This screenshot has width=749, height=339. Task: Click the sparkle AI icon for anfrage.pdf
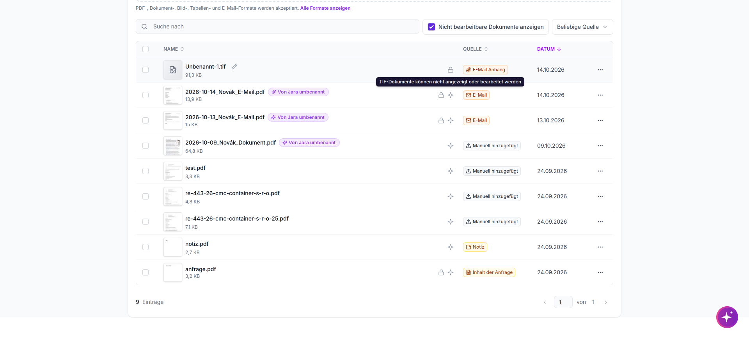click(451, 272)
